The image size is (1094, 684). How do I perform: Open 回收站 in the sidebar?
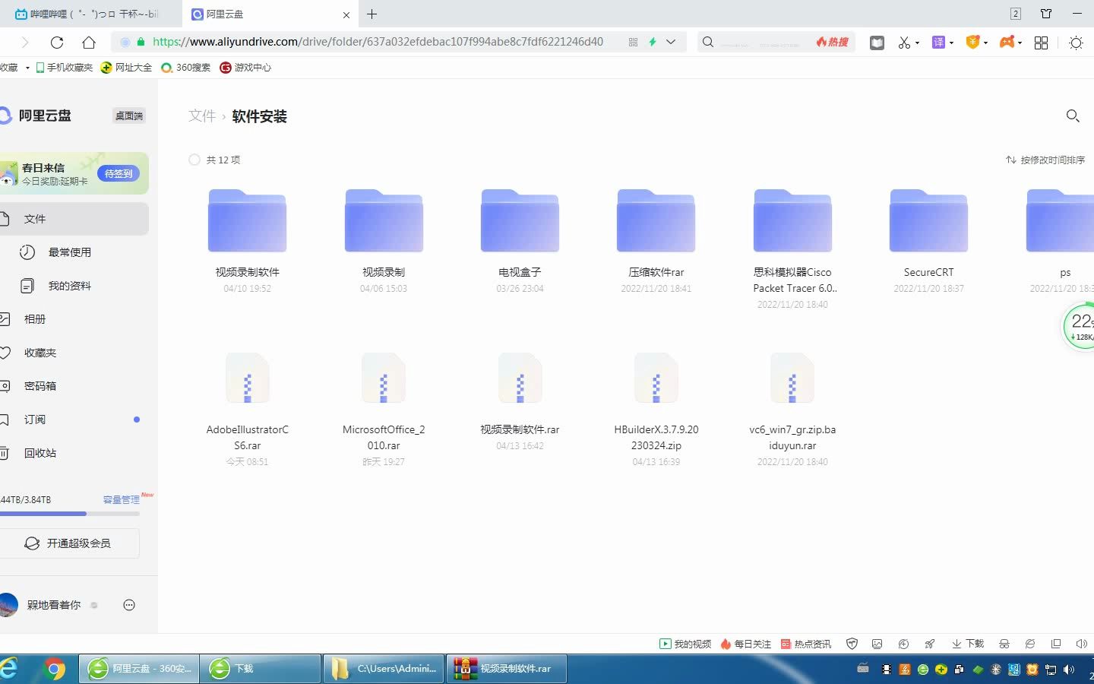pos(74,453)
